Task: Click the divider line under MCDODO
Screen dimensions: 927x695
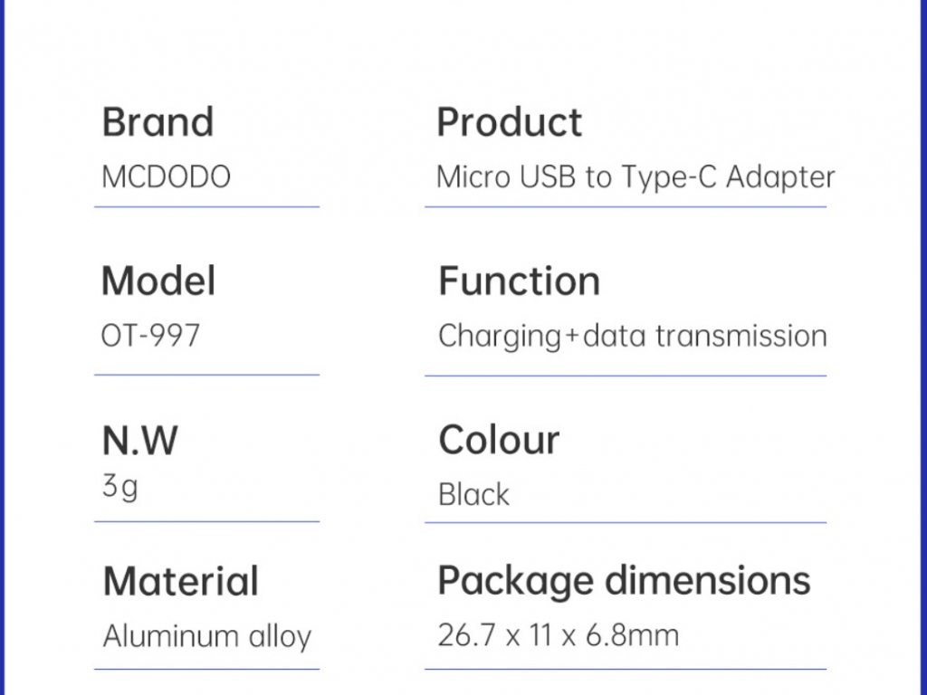Action: point(207,207)
